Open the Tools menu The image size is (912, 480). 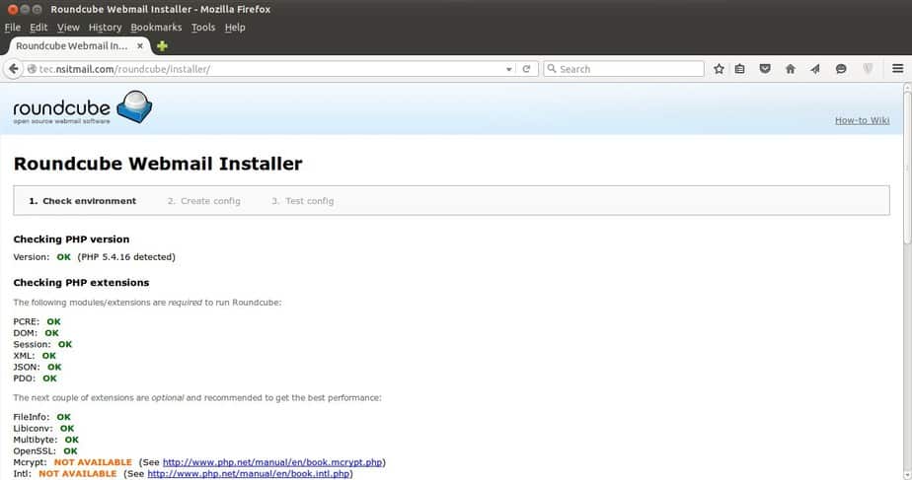pos(203,28)
